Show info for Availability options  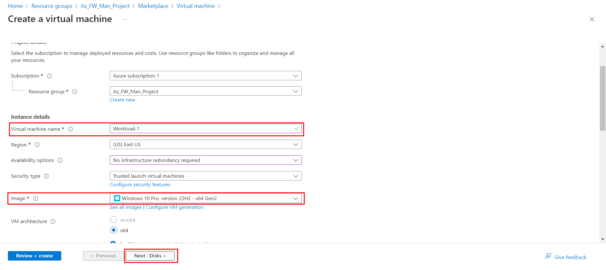tap(60, 160)
